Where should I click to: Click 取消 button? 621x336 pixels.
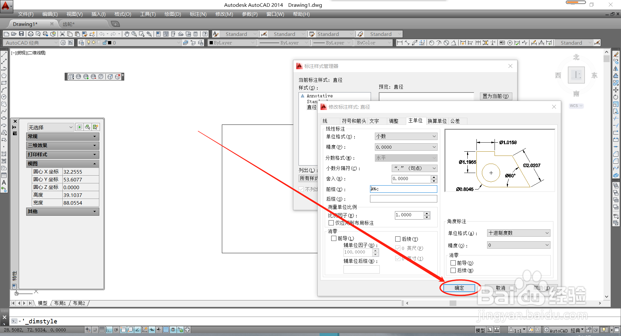click(x=500, y=288)
